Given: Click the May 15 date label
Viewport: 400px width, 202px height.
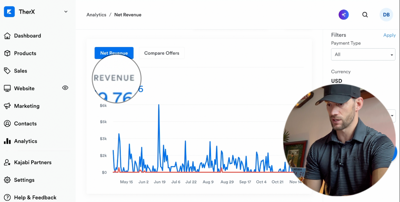Looking at the screenshot, I should [x=127, y=182].
